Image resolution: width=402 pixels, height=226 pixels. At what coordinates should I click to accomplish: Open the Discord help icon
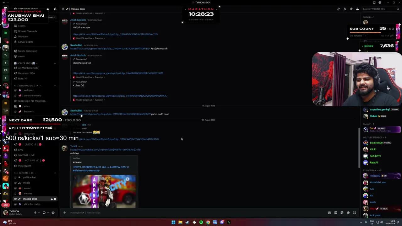point(380,3)
